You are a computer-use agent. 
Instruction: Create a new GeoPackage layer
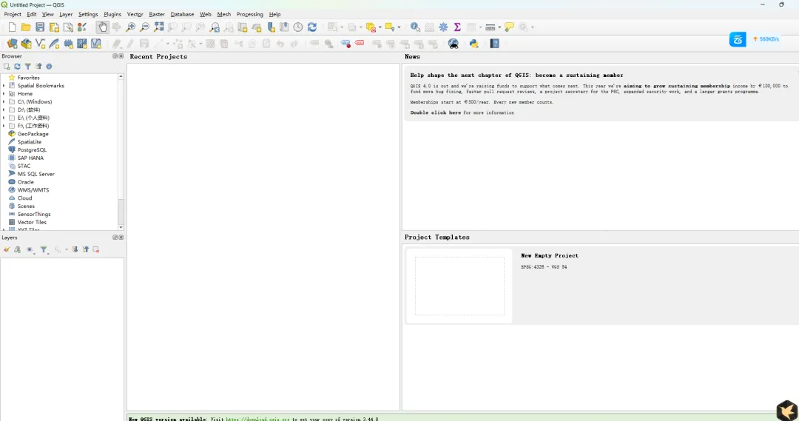[x=26, y=44]
